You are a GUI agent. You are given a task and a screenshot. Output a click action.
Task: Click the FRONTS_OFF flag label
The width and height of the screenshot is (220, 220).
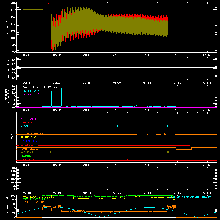coord(29,156)
